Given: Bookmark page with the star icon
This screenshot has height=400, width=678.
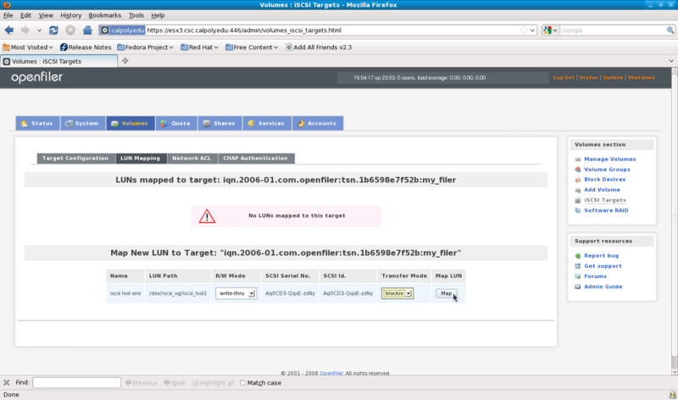Looking at the screenshot, I should (524, 31).
